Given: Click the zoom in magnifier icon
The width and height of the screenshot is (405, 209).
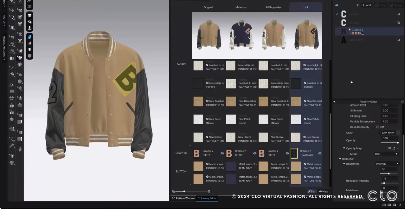Looking at the screenshot, I should 209,191.
